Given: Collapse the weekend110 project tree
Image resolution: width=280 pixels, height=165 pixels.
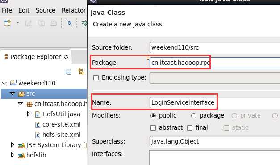Looking at the screenshot, I should click(4, 83).
